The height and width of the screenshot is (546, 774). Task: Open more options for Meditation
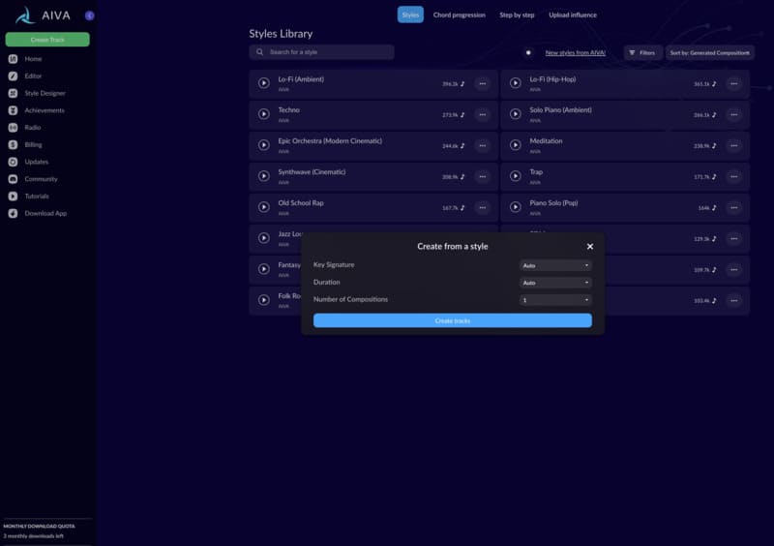[x=734, y=146]
